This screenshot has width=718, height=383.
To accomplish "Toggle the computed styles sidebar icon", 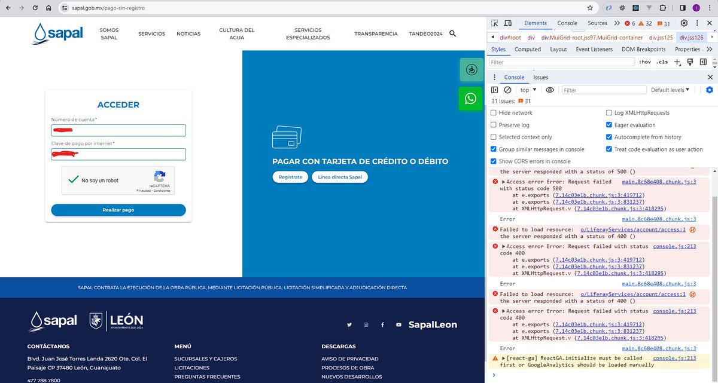I will coord(703,62).
